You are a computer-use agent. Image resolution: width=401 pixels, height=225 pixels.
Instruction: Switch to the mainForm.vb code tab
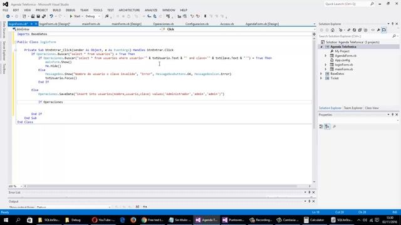coord(91,24)
